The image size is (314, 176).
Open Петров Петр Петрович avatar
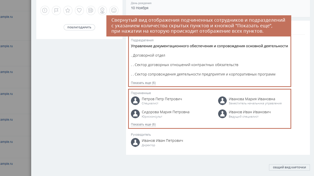click(x=135, y=101)
